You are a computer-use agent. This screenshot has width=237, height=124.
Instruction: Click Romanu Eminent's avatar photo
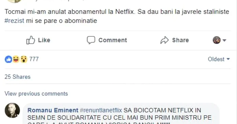(x=12, y=110)
